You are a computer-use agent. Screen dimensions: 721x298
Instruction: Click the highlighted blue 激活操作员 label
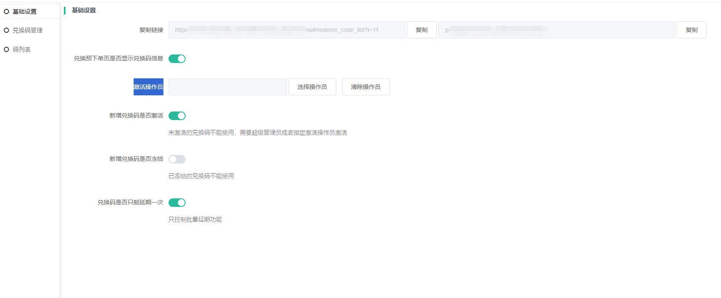[149, 87]
